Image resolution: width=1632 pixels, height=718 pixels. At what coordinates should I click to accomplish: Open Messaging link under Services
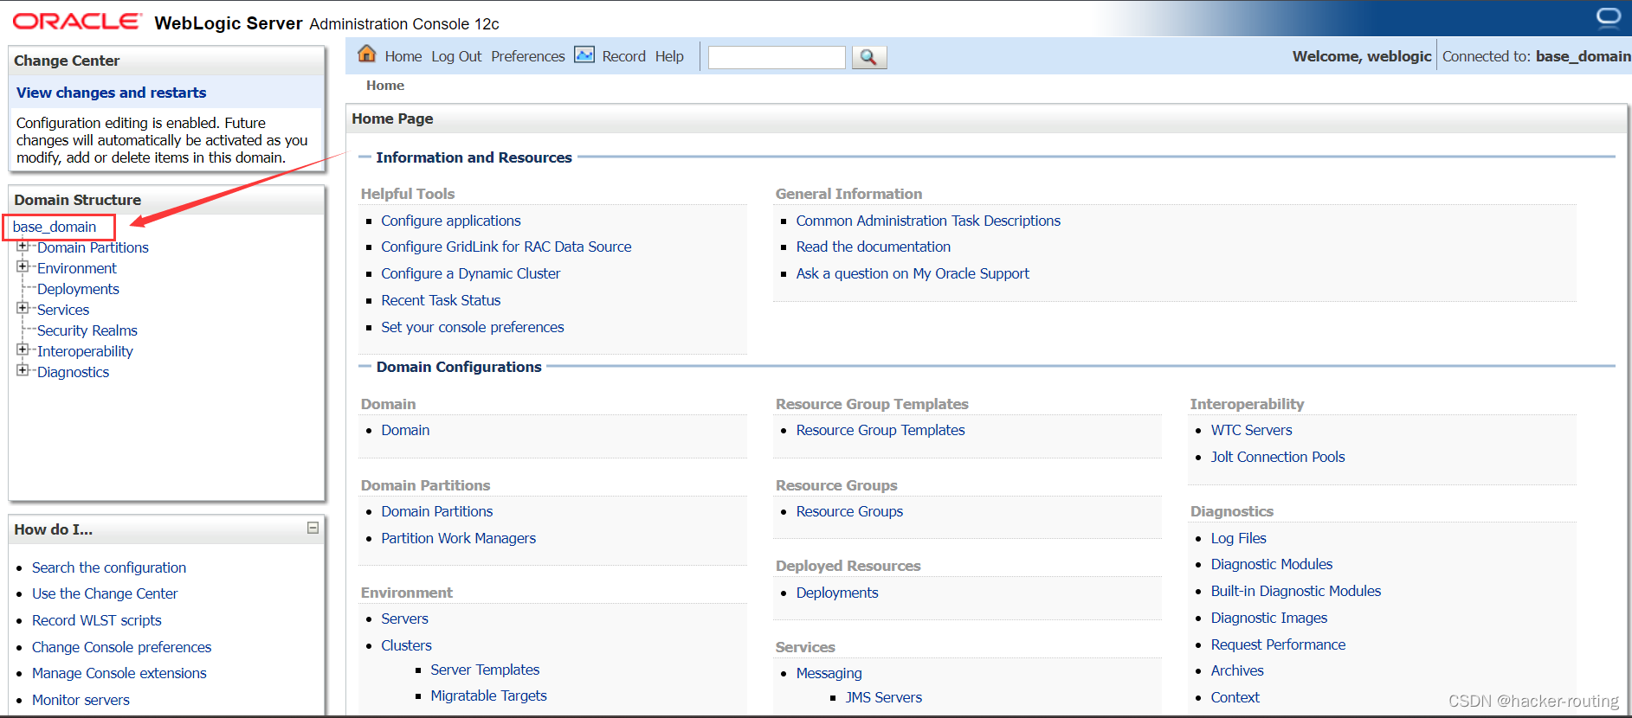pyautogui.click(x=829, y=673)
